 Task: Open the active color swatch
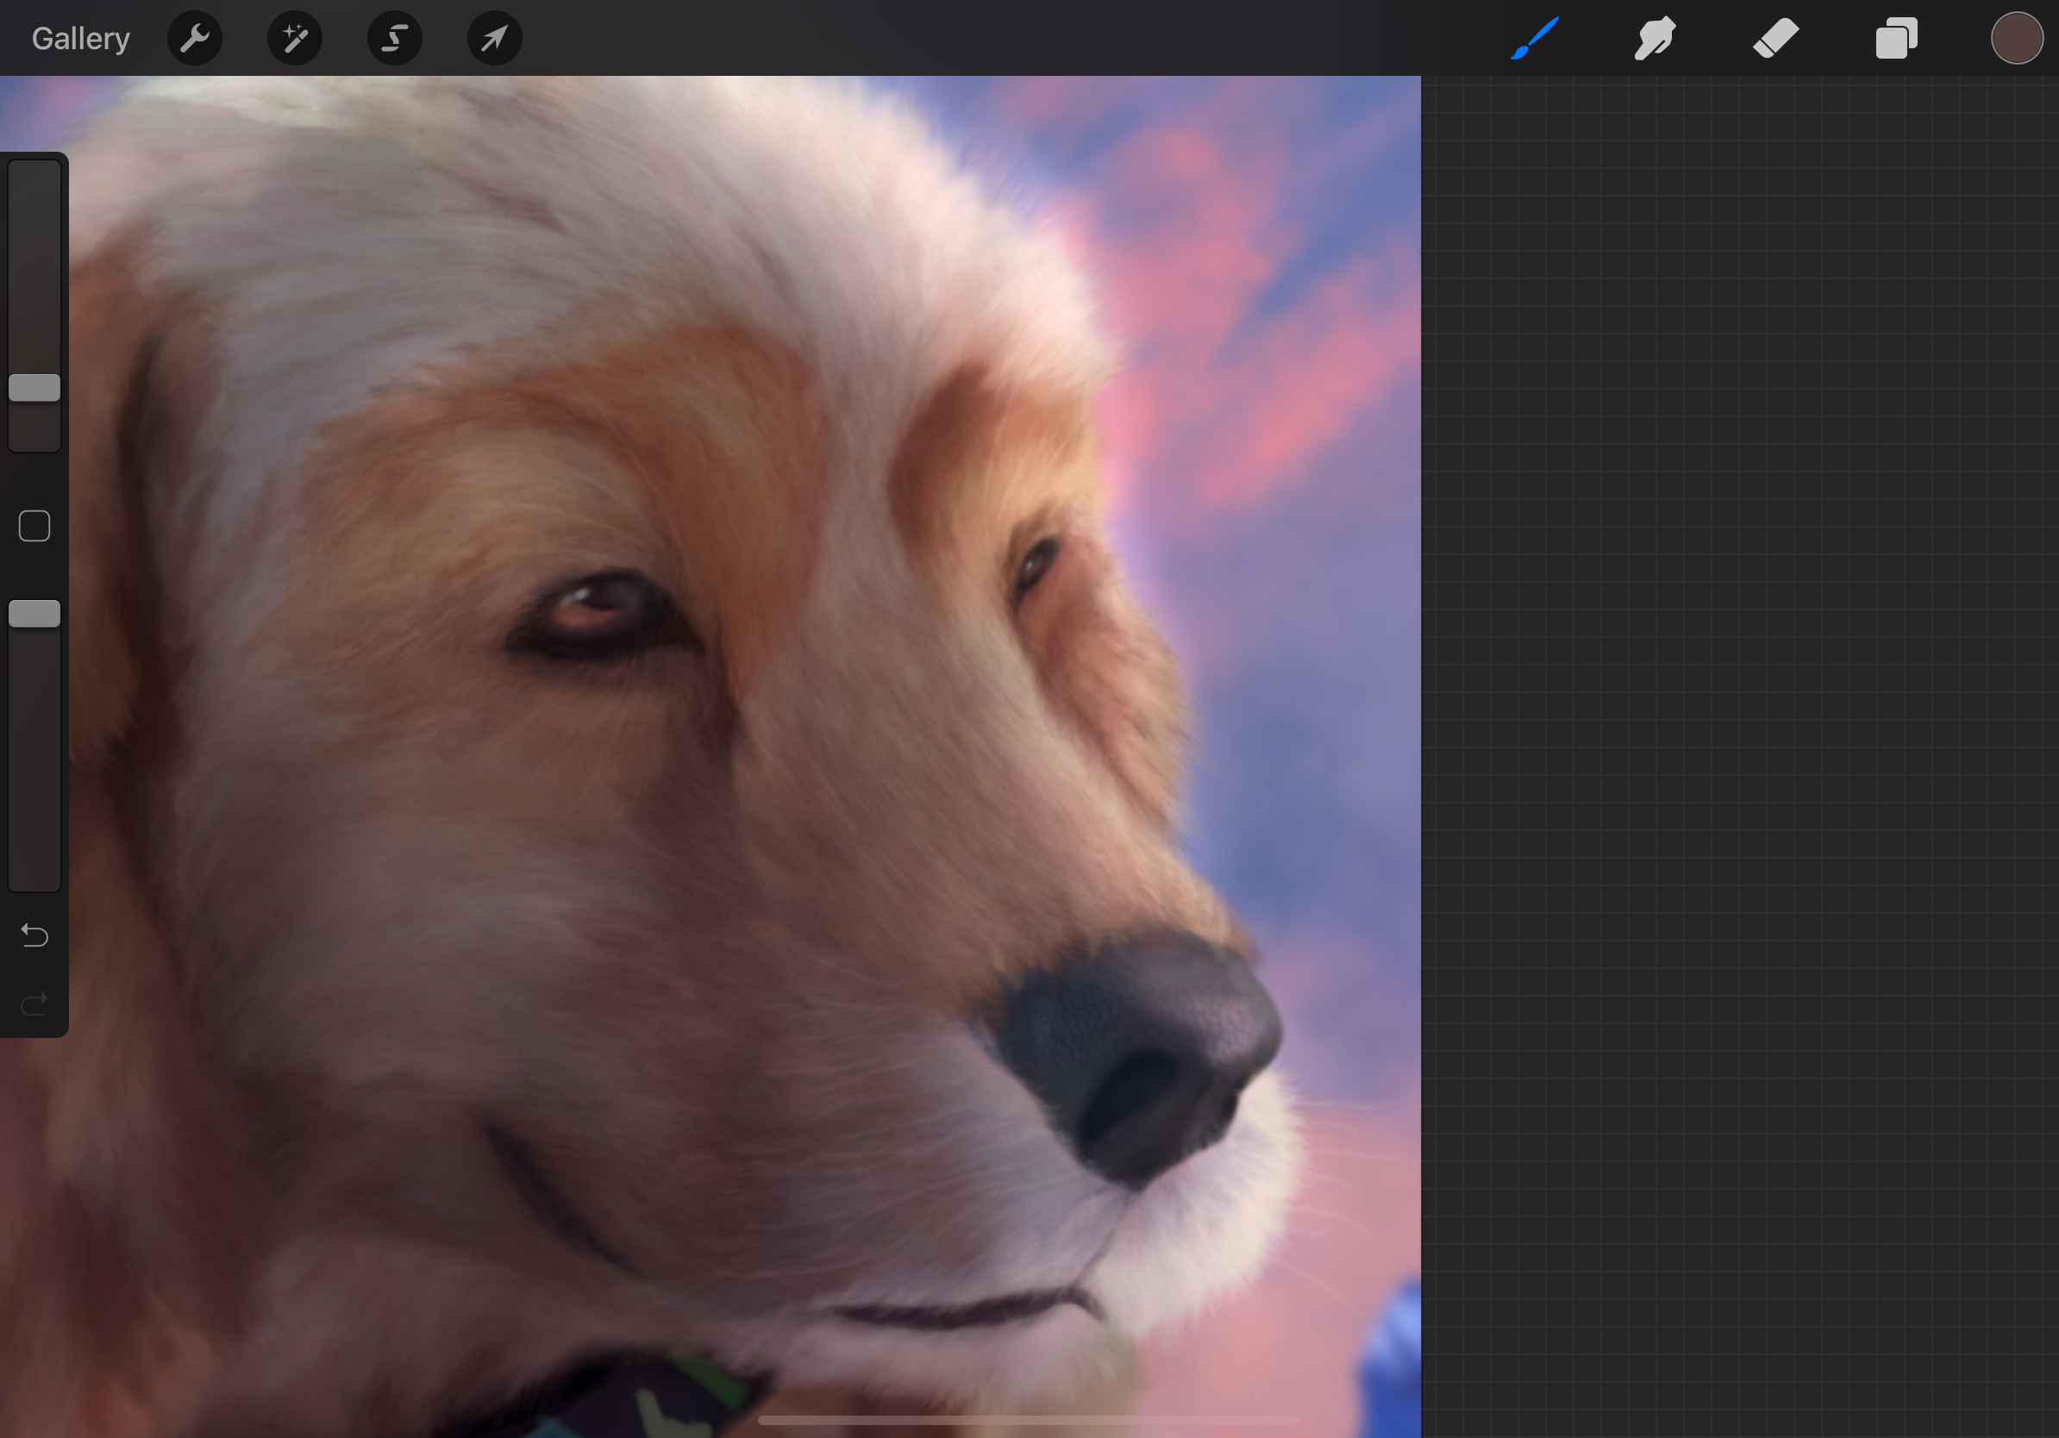tap(2017, 39)
